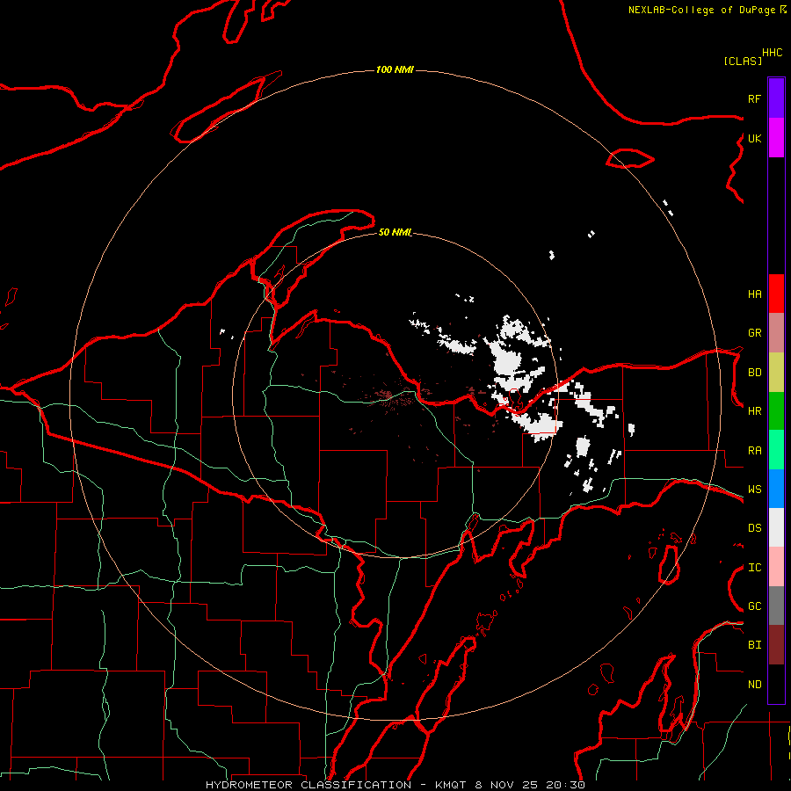Viewport: 791px width, 791px height.
Task: Click the KMQT radar site identifier
Action: click(x=451, y=785)
